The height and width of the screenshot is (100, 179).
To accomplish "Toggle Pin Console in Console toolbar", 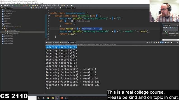I will coord(166,42).
